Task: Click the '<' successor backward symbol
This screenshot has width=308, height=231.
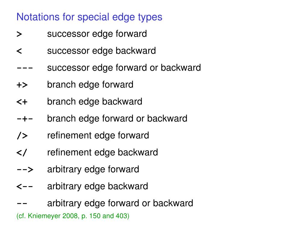Action: pyautogui.click(x=19, y=51)
